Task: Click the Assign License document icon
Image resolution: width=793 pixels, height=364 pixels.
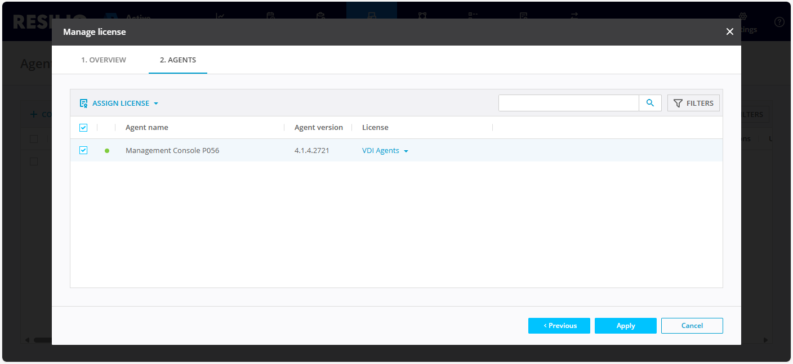Action: pyautogui.click(x=83, y=104)
